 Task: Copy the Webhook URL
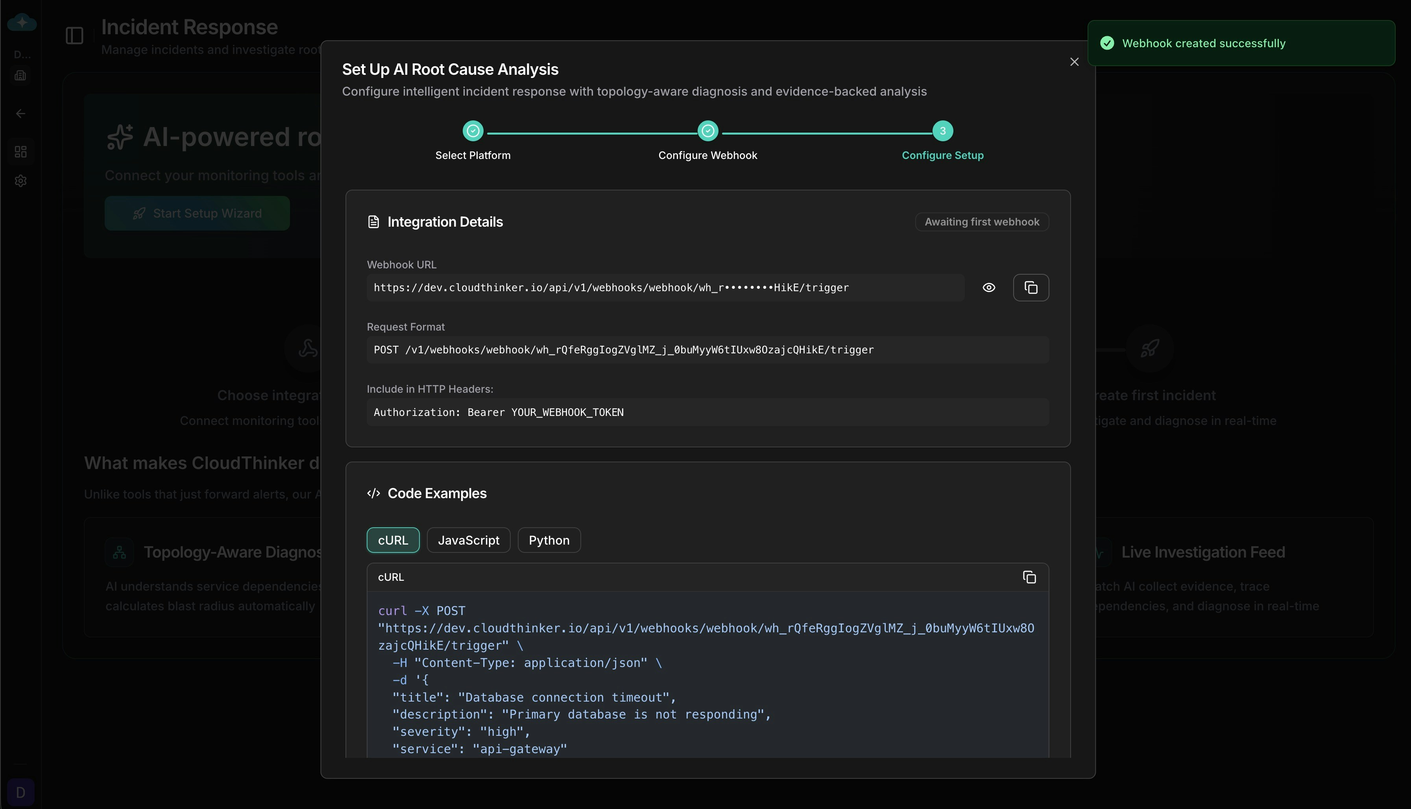pyautogui.click(x=1031, y=287)
